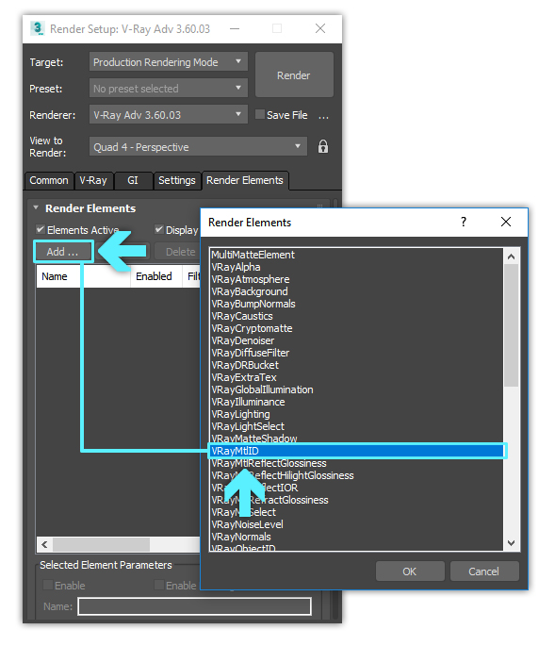Click the Enabled column header
Viewport: 555px width, 646px height.
click(x=156, y=276)
